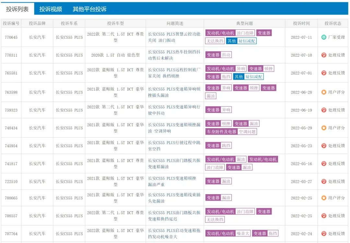
Task: Open complaint 长安CS55 PLUS变速箱异响行驶中抖动
Action: pos(174,110)
